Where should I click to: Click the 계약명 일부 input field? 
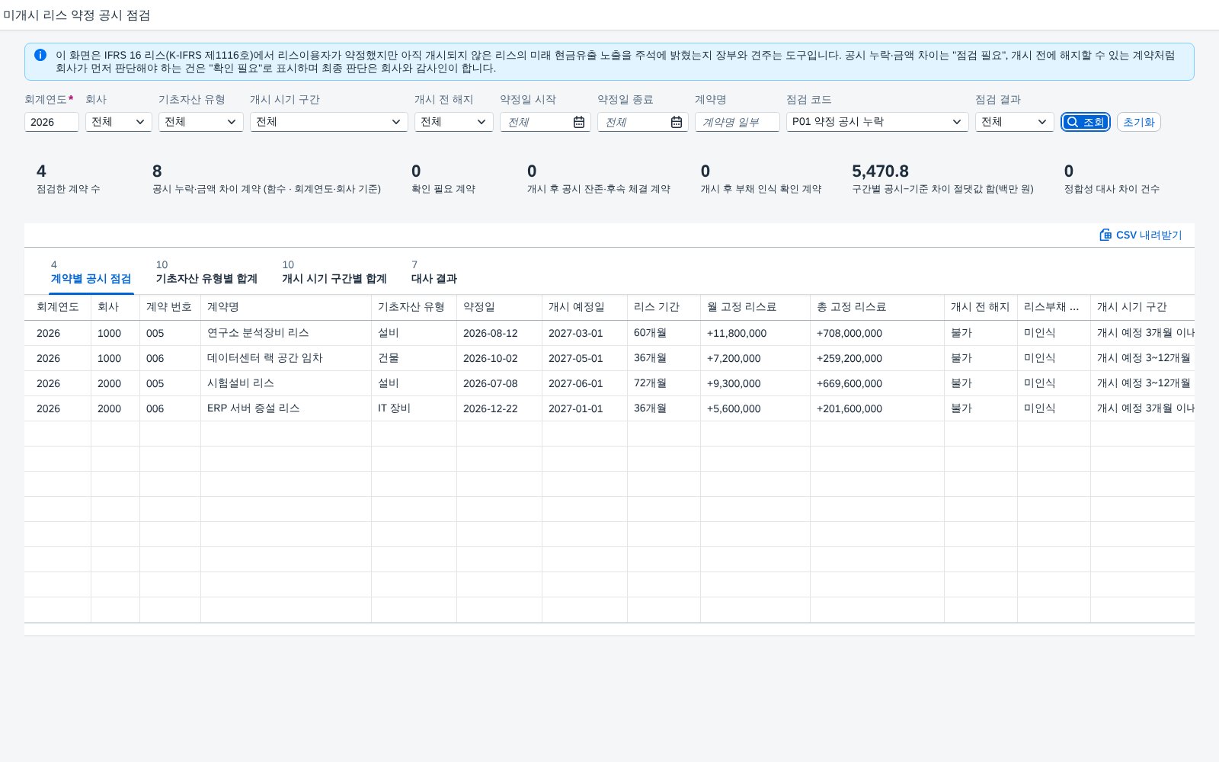[x=737, y=122]
